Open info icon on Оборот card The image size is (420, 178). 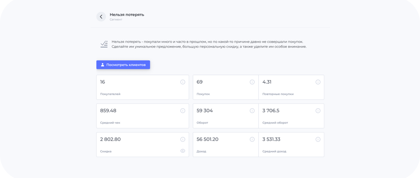(252, 111)
